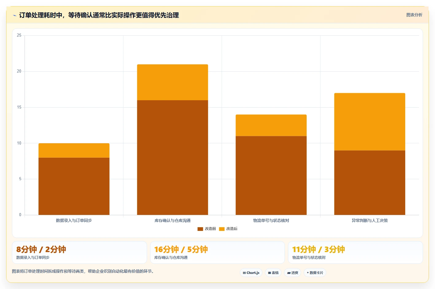Click the footer note starting 图表将订单处理时间拆成
The image size is (435, 289).
coord(83,271)
